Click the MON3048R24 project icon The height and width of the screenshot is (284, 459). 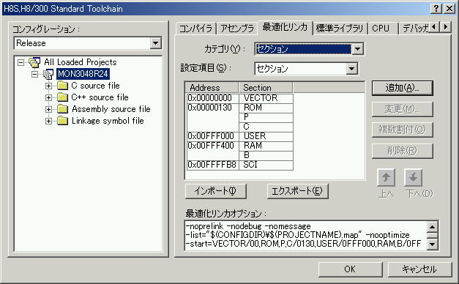coord(48,74)
